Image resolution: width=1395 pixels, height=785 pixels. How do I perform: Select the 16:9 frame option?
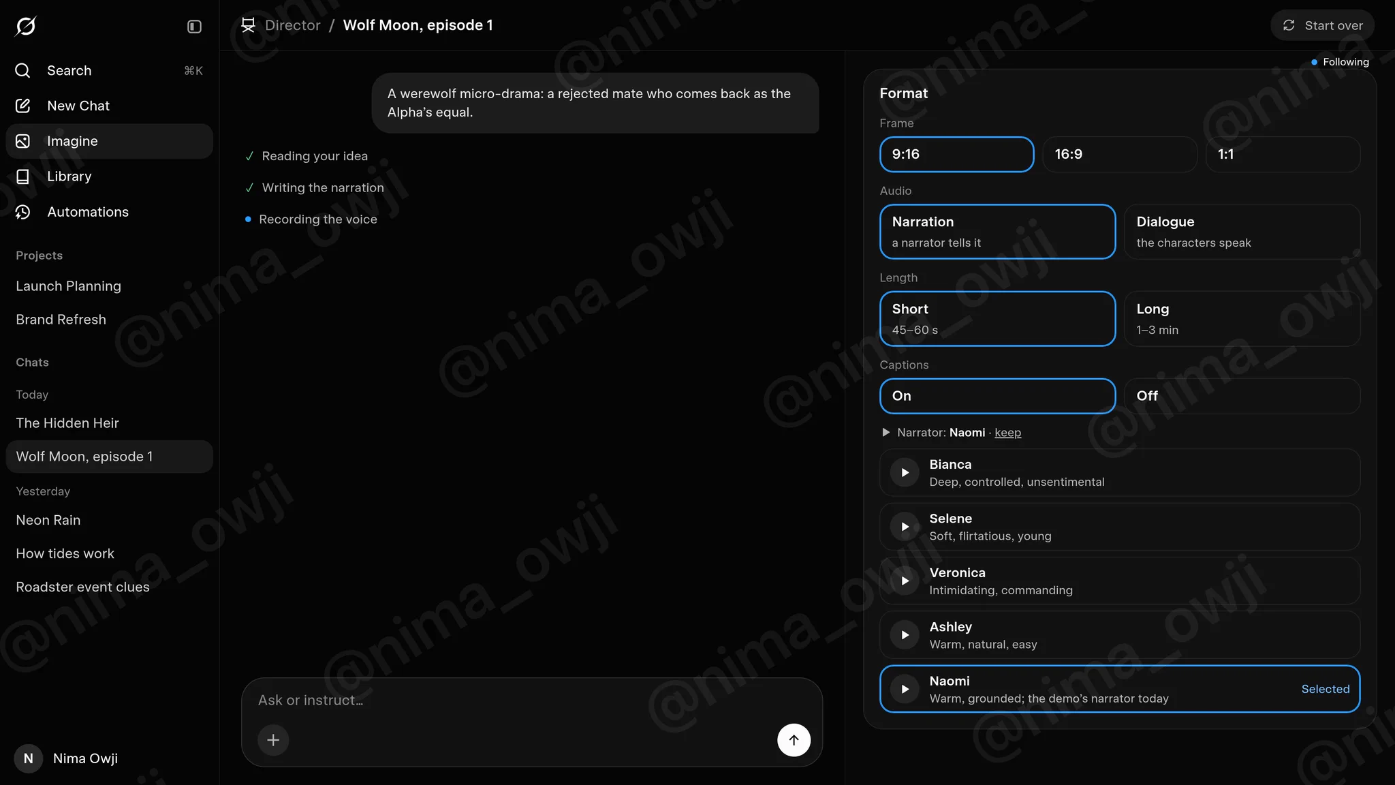pyautogui.click(x=1119, y=154)
